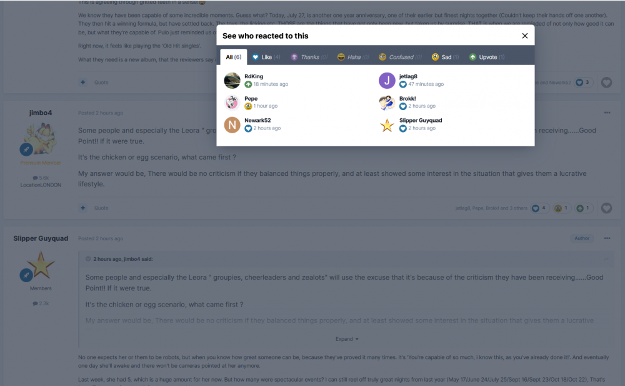Click jetlag8's purple J avatar

coord(387,81)
